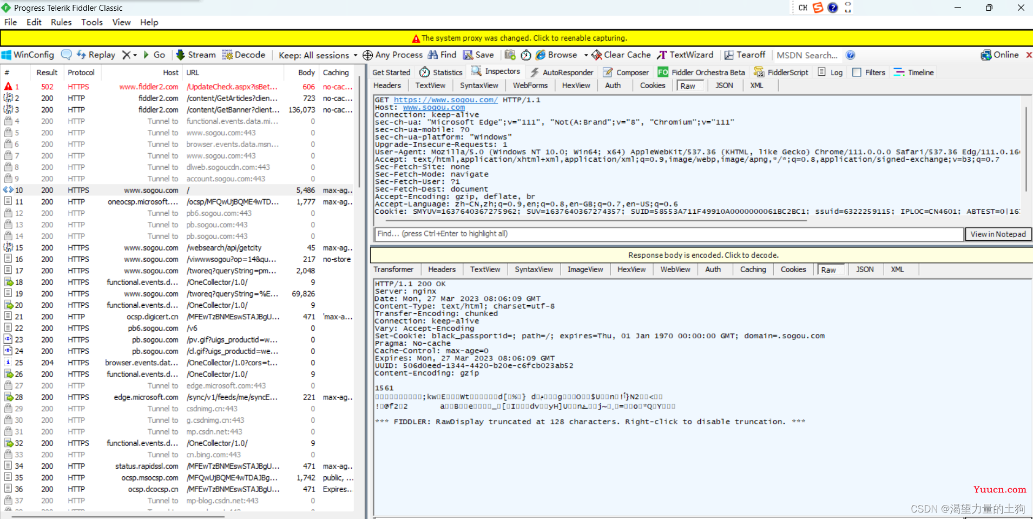Save sessions using the Save icon

pos(478,55)
